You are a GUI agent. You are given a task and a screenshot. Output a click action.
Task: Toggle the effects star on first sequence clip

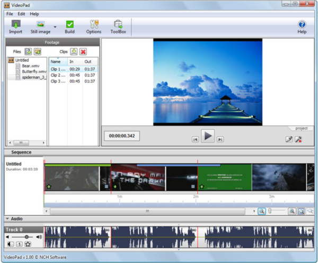tap(49, 187)
